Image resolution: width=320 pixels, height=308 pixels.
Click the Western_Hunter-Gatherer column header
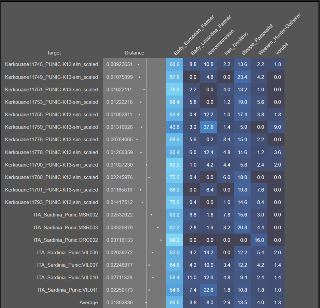click(x=279, y=34)
